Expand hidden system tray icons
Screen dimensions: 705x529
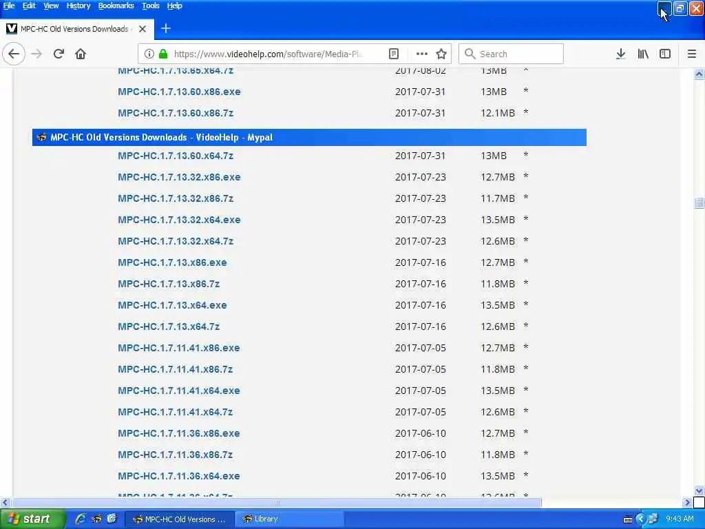pyautogui.click(x=640, y=519)
